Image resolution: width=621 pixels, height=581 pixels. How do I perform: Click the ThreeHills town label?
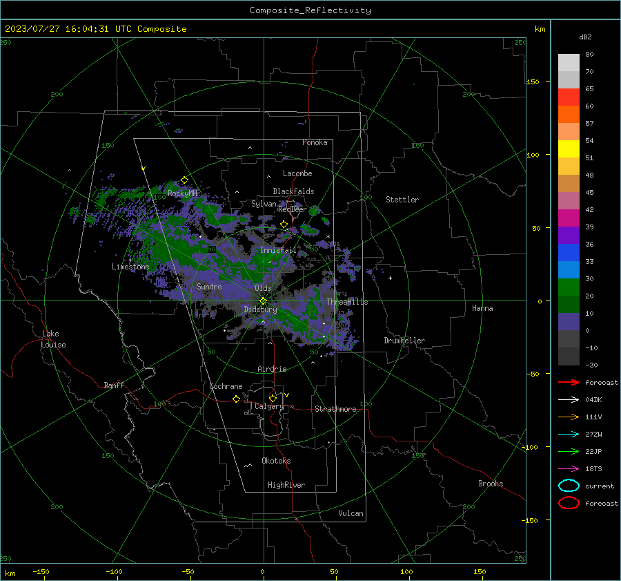[347, 302]
